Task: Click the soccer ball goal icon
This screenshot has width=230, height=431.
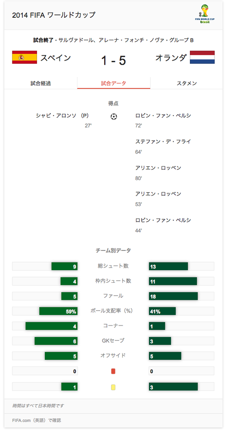Action: click(113, 116)
